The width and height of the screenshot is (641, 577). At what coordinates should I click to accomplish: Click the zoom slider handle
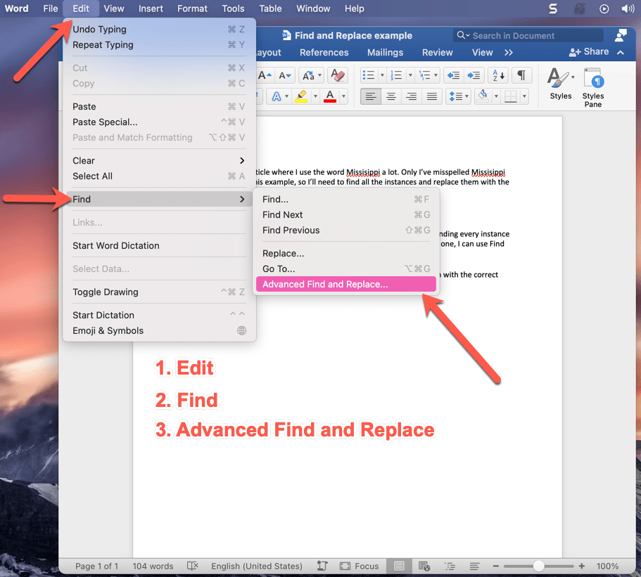click(538, 566)
